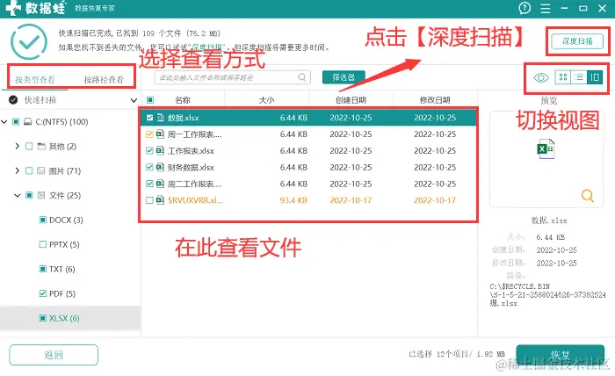Click the image icon beside 图片 (71)
Viewport: 615px width, 376px height.
(40, 170)
